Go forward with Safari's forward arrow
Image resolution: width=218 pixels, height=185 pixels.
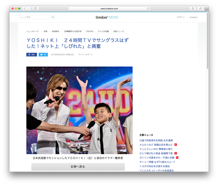tap(29, 9)
